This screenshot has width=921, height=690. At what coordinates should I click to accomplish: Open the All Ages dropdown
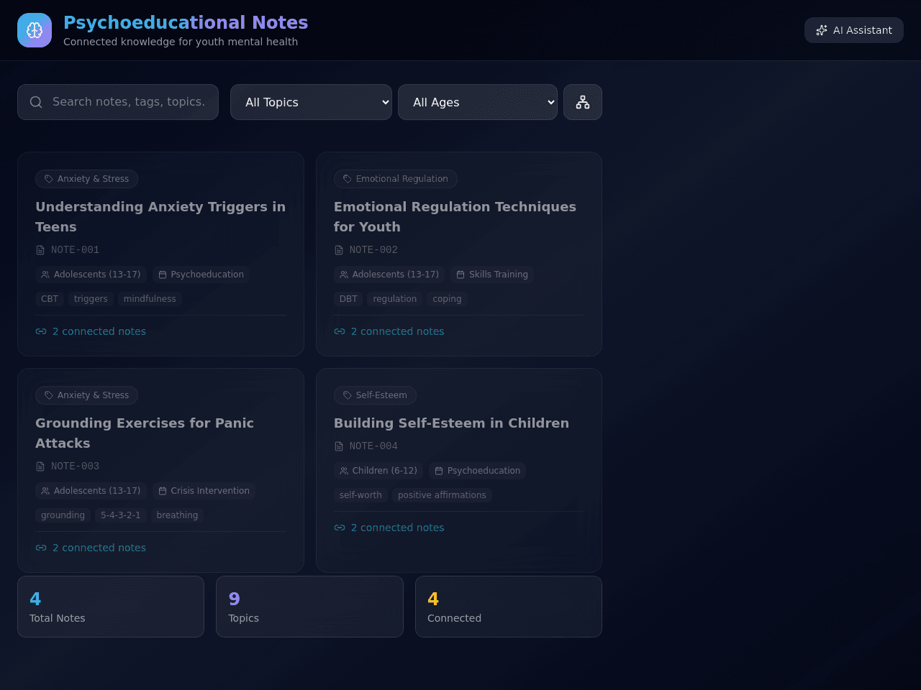478,102
